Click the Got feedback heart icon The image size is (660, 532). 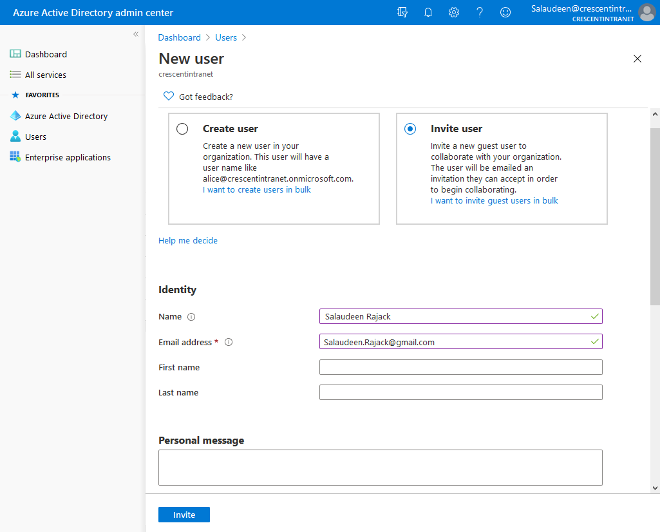click(x=168, y=95)
